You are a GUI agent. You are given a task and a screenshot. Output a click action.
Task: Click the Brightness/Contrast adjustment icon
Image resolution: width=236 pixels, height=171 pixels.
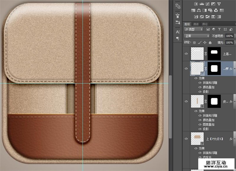196,4
